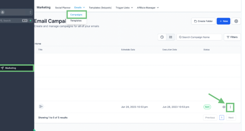The width and height of the screenshot is (245, 131).
Task: Select Templates from the Emails menu
Action: click(x=76, y=21)
